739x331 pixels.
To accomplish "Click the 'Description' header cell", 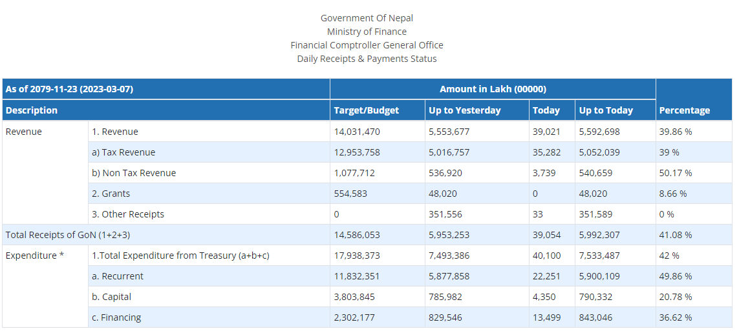I will [x=32, y=110].
